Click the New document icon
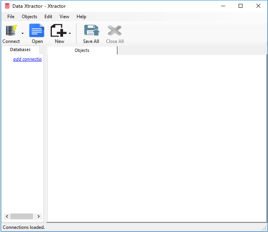Viewport: 268px width, 232px height. pyautogui.click(x=59, y=31)
